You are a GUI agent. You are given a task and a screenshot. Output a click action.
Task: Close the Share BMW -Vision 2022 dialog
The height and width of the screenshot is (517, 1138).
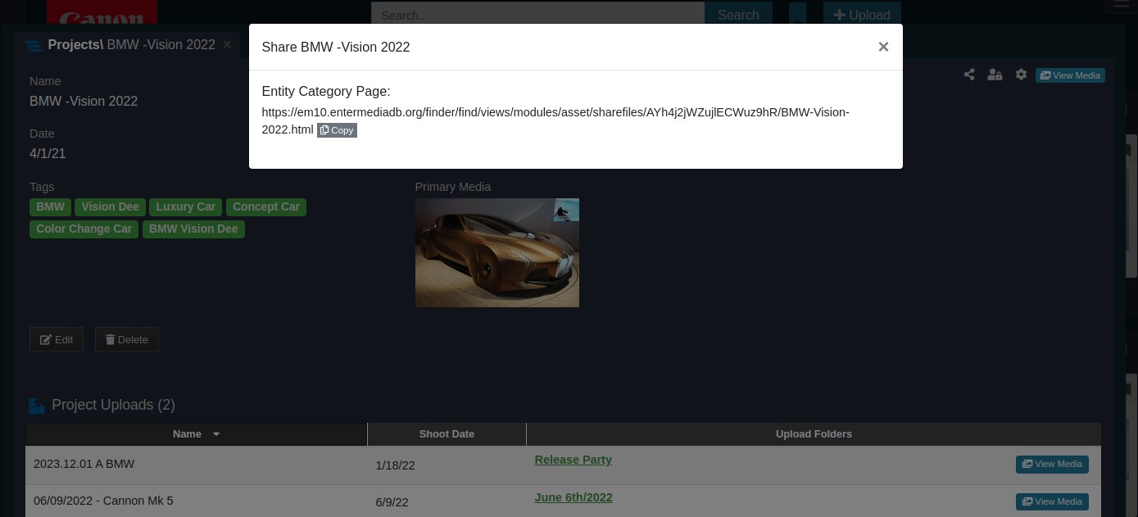(x=883, y=47)
